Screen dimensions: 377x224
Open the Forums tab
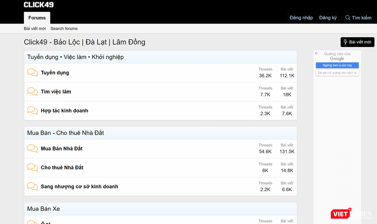37,18
